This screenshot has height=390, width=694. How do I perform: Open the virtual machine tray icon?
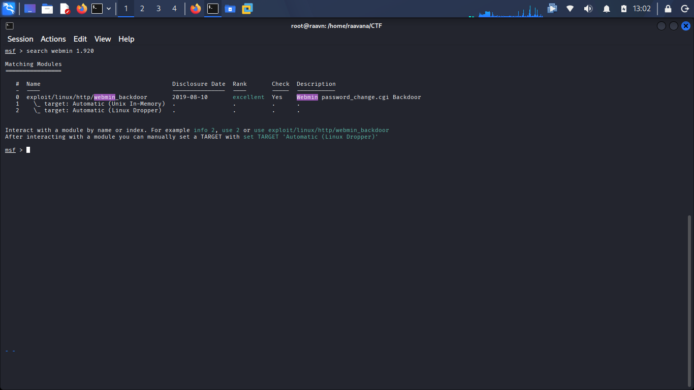(x=552, y=9)
